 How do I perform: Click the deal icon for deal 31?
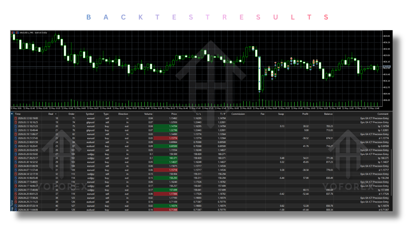pos(16,170)
